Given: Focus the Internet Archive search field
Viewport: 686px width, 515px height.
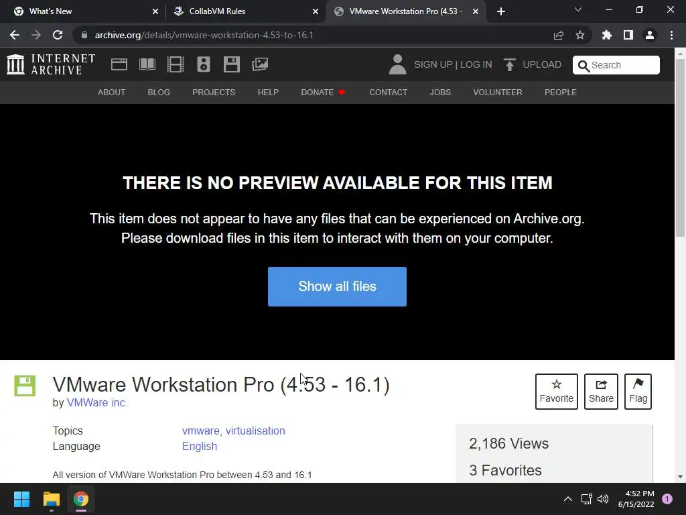Looking at the screenshot, I should pyautogui.click(x=616, y=65).
